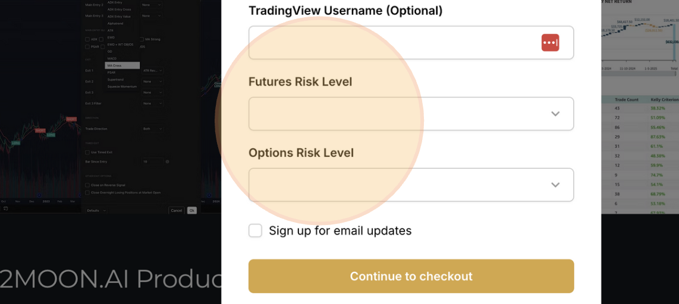Click the red password manager icon
The width and height of the screenshot is (679, 304).
coord(550,43)
